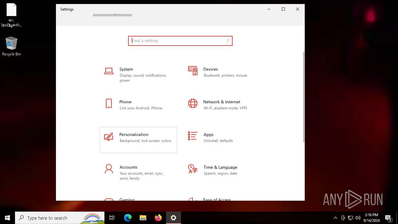Open the Ease of Access label
Image resolution: width=398 pixels, height=224 pixels.
click(x=217, y=199)
